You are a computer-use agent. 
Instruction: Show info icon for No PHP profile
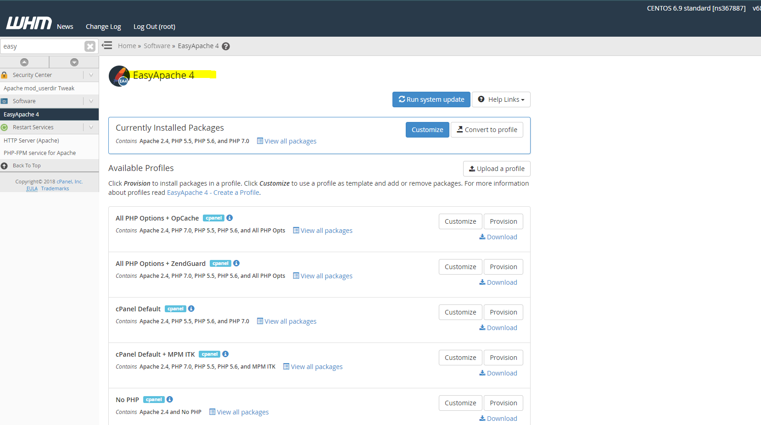click(169, 399)
